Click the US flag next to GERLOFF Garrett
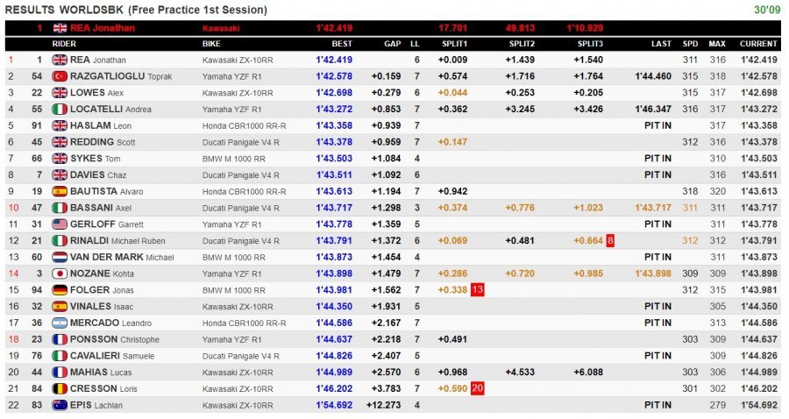 click(x=60, y=224)
